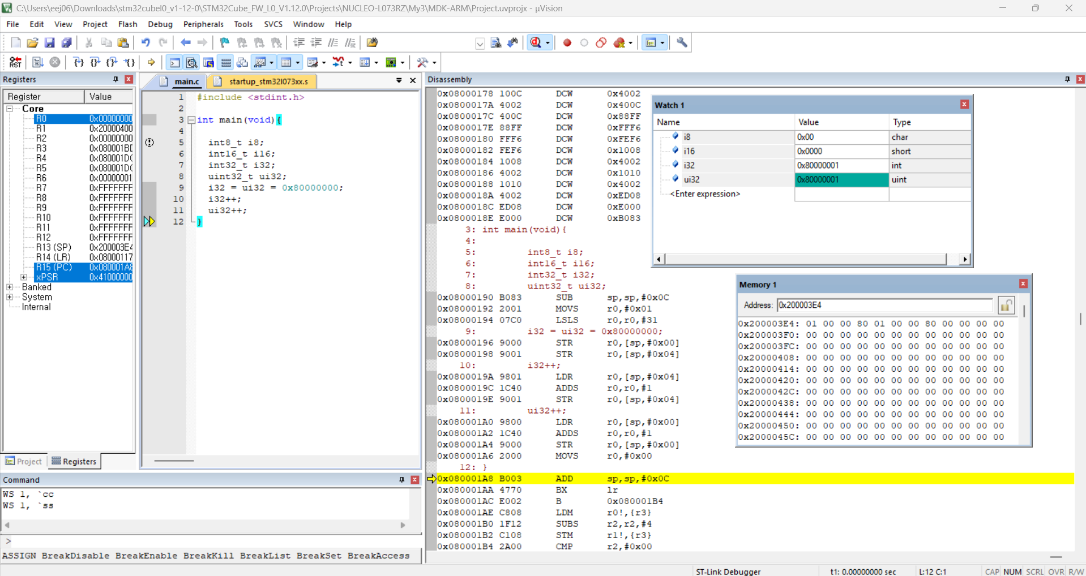Navigate backwards with the blue left arrow

pos(185,42)
